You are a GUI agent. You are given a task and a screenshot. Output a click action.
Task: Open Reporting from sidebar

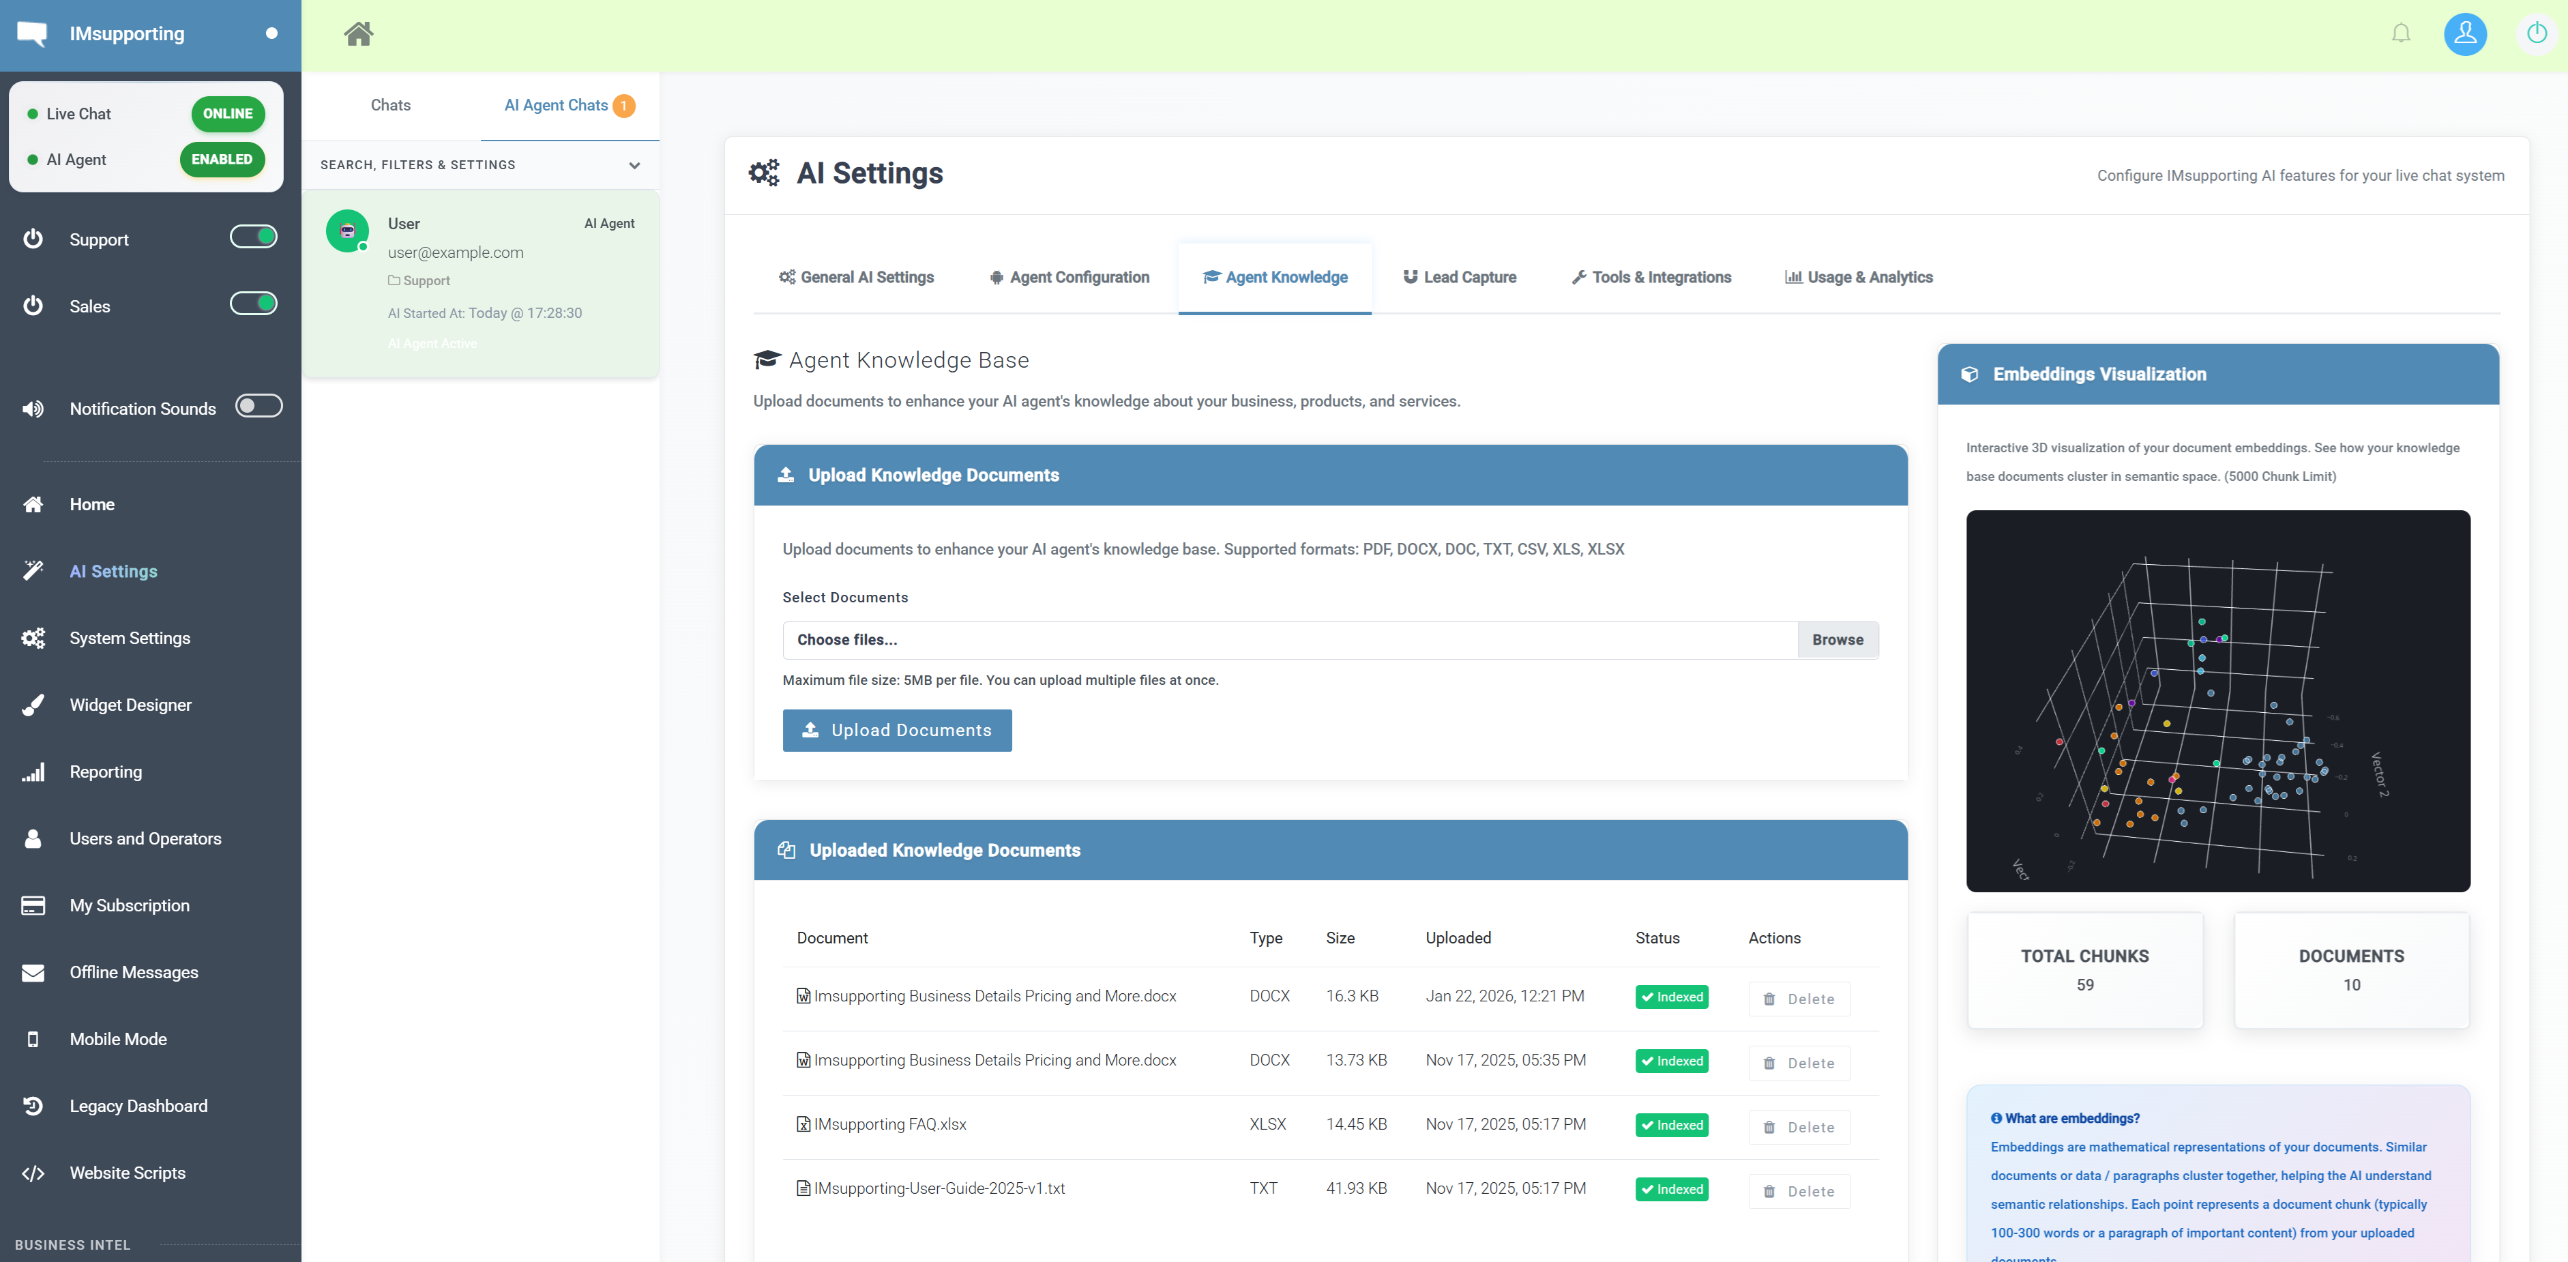106,772
